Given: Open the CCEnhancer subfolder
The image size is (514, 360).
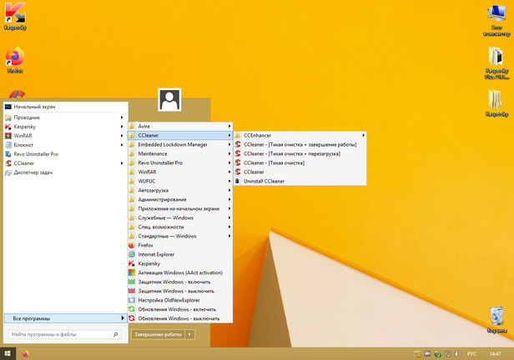Looking at the screenshot, I should pyautogui.click(x=300, y=135).
